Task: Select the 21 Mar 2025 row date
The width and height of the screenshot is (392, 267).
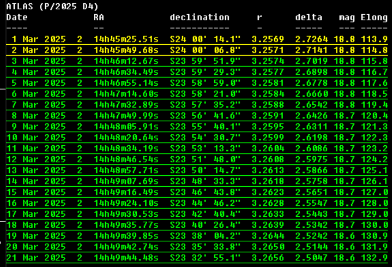Action: click(x=36, y=258)
